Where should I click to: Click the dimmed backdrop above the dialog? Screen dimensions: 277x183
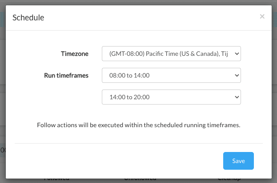pyautogui.click(x=139, y=2)
